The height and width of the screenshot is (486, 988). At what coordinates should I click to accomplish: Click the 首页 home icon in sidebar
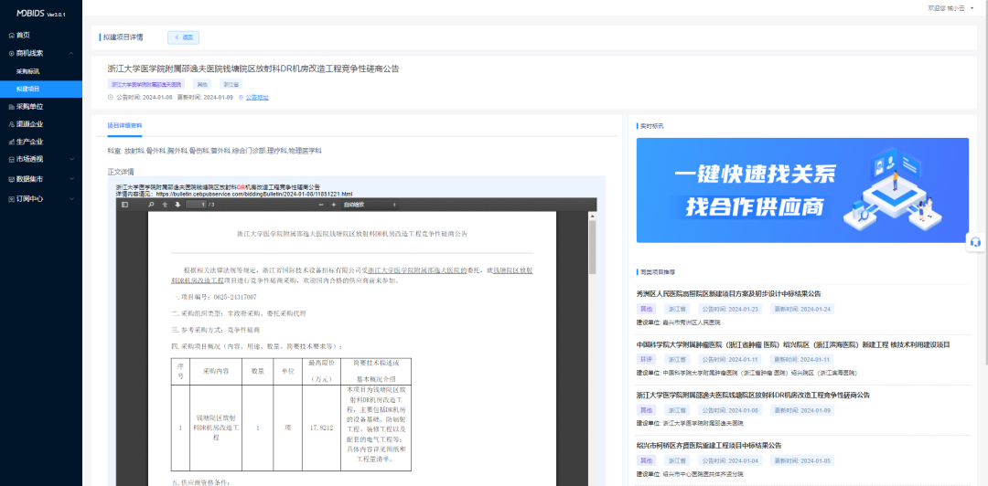[x=11, y=36]
